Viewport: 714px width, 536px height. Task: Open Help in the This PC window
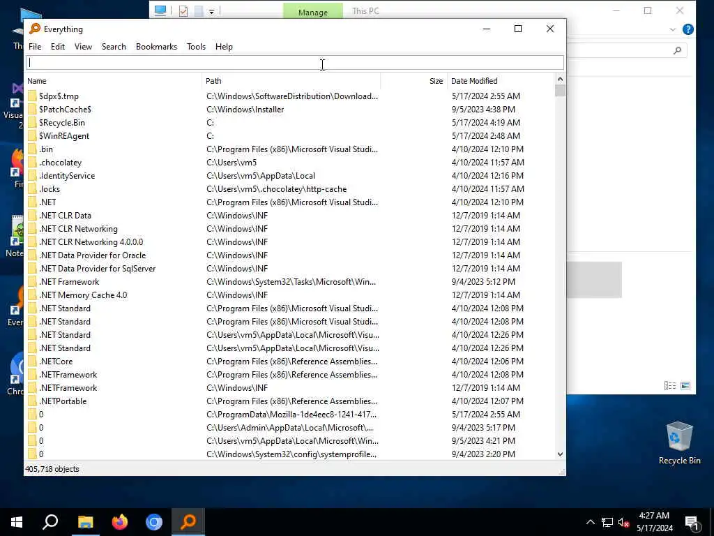(x=688, y=29)
